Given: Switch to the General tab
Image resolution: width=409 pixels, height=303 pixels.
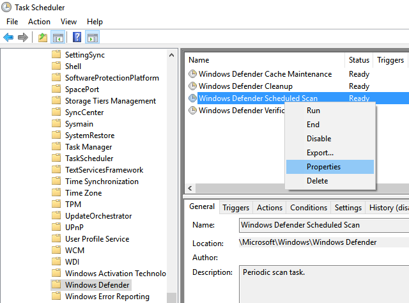Looking at the screenshot, I should (x=202, y=206).
